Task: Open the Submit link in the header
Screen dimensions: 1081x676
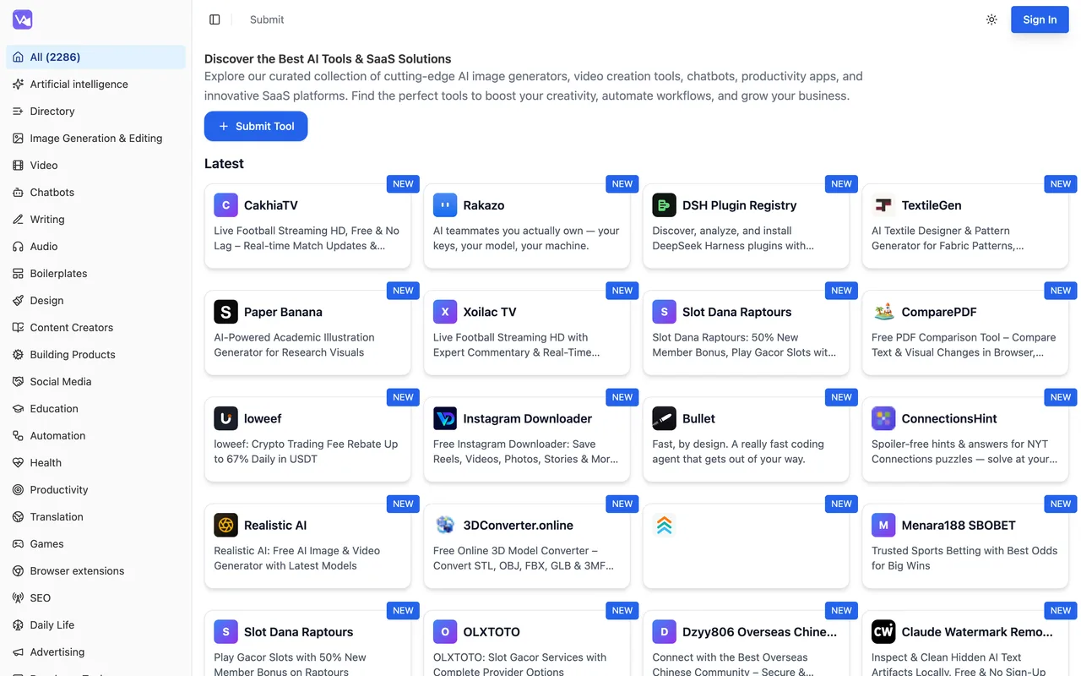Action: point(267,19)
